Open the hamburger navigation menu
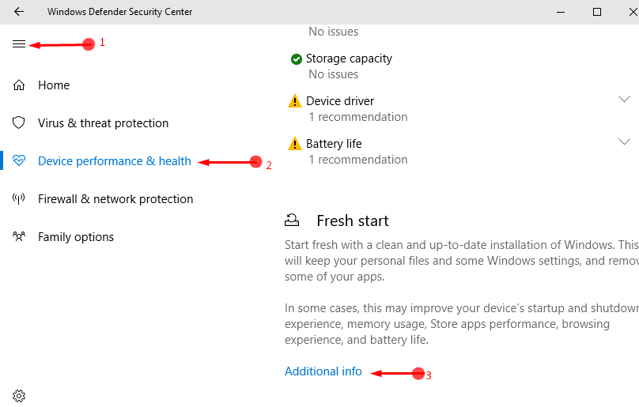Screen dimensions: 639x407 pyautogui.click(x=19, y=44)
